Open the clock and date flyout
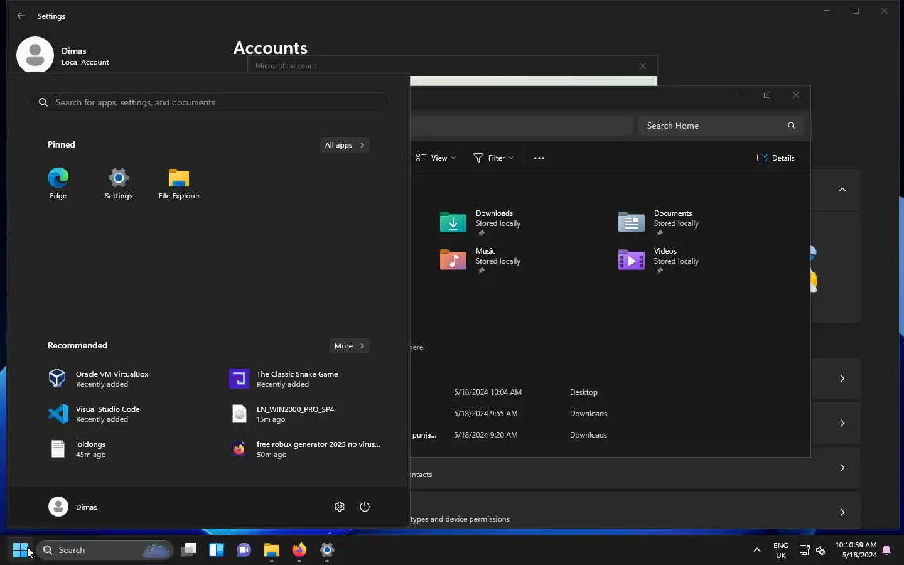 [x=856, y=550]
